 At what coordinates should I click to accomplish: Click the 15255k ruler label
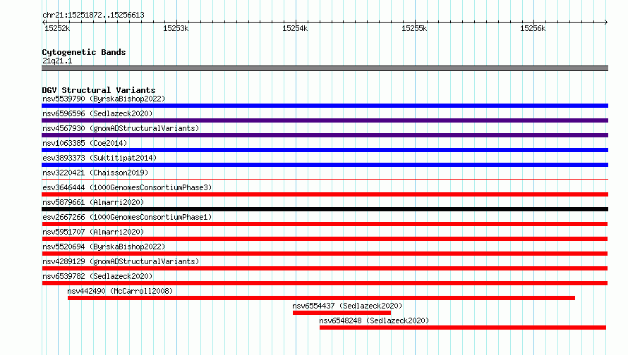[x=414, y=28]
